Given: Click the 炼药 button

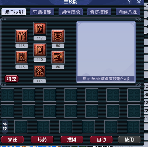Looking at the screenshot, I should point(42,139).
